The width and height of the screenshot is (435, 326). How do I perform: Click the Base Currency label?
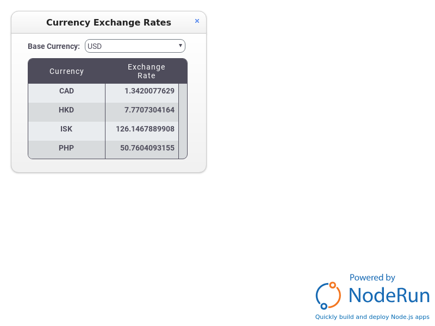click(54, 46)
